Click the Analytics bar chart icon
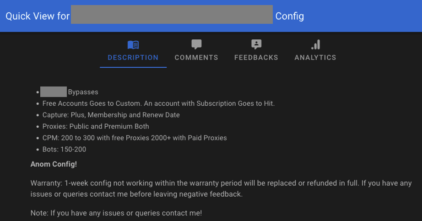Viewport: 422px width, 221px height. (315, 44)
